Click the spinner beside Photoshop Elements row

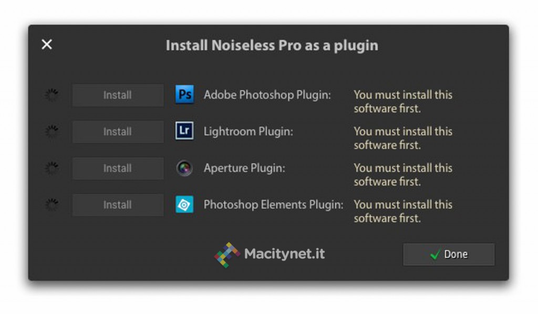(x=52, y=204)
